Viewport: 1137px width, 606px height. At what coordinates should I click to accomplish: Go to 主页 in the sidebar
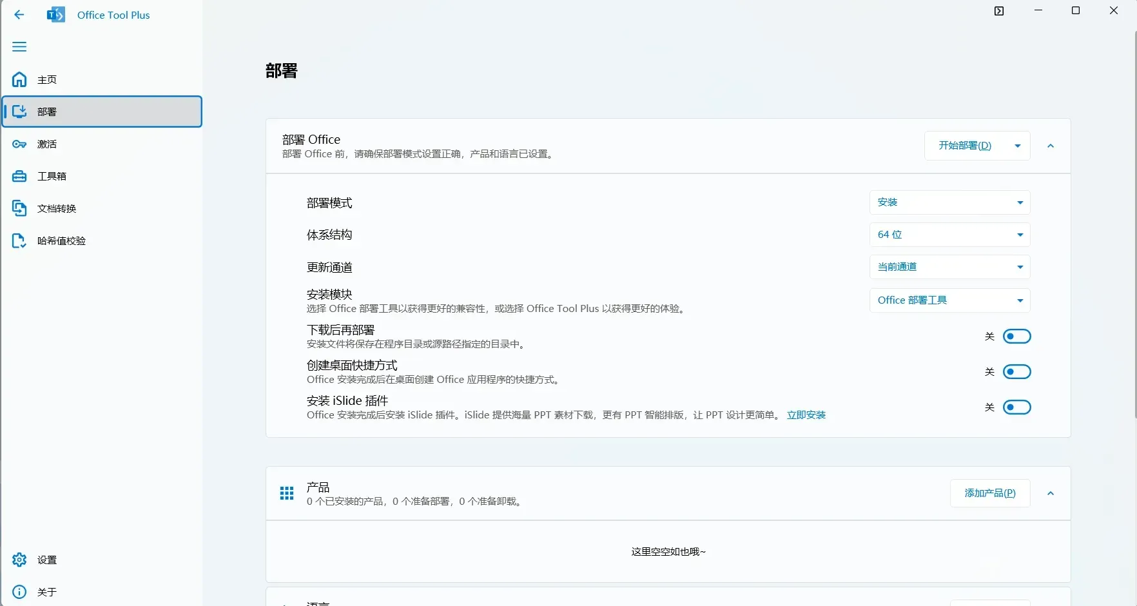pos(102,79)
